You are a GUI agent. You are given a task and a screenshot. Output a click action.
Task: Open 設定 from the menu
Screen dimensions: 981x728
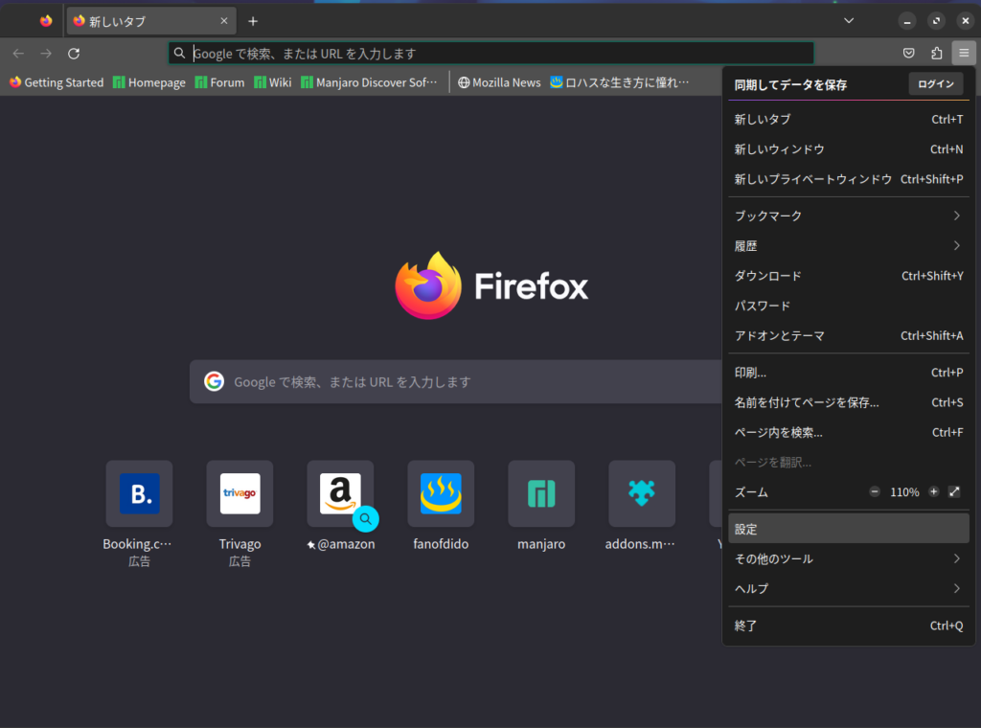click(849, 529)
